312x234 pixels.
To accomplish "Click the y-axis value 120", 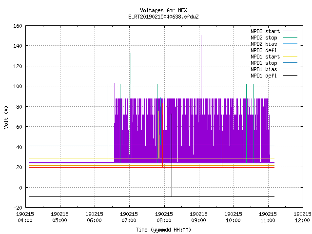I will pyautogui.click(x=18, y=66).
